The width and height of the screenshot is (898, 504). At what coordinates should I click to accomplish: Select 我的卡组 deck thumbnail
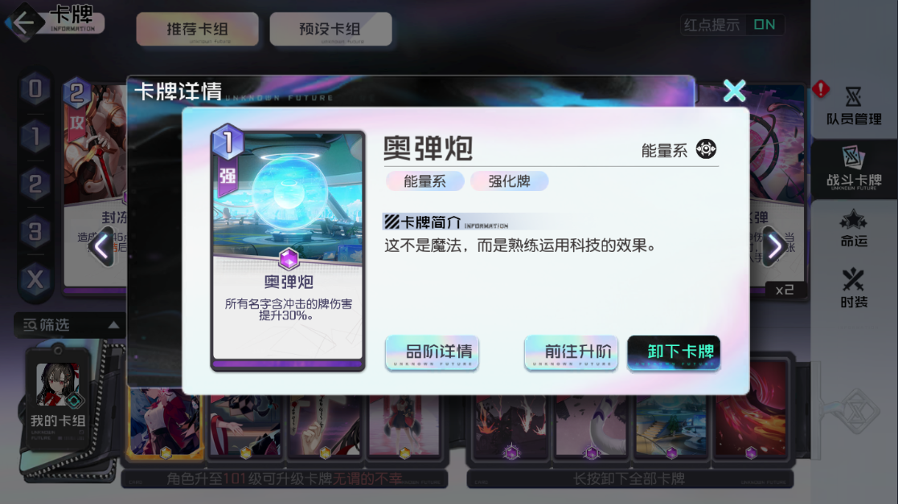point(58,398)
